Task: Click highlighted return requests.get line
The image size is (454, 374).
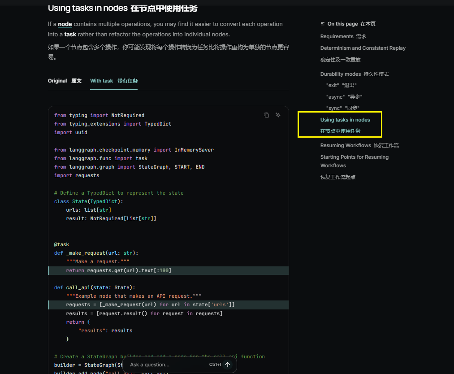Action: (x=169, y=270)
